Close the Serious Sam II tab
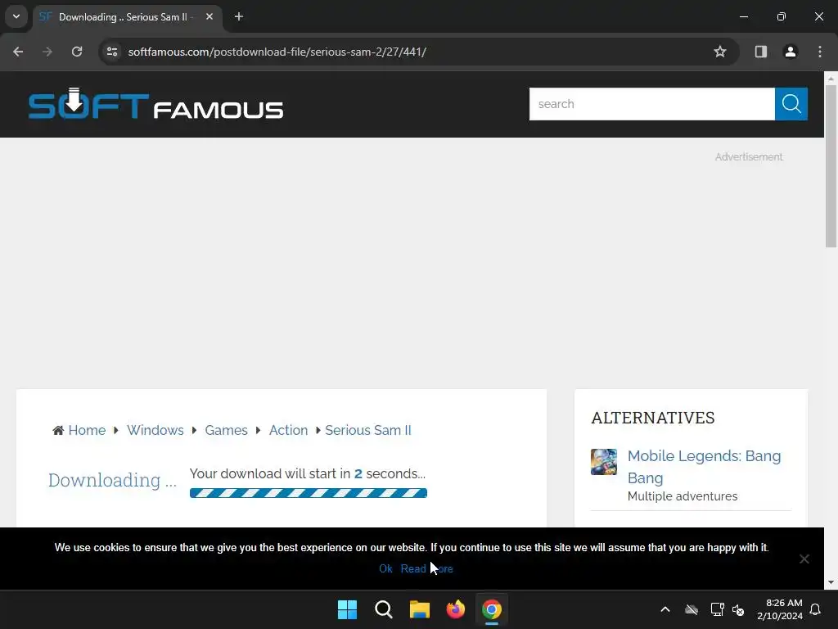 click(x=209, y=17)
